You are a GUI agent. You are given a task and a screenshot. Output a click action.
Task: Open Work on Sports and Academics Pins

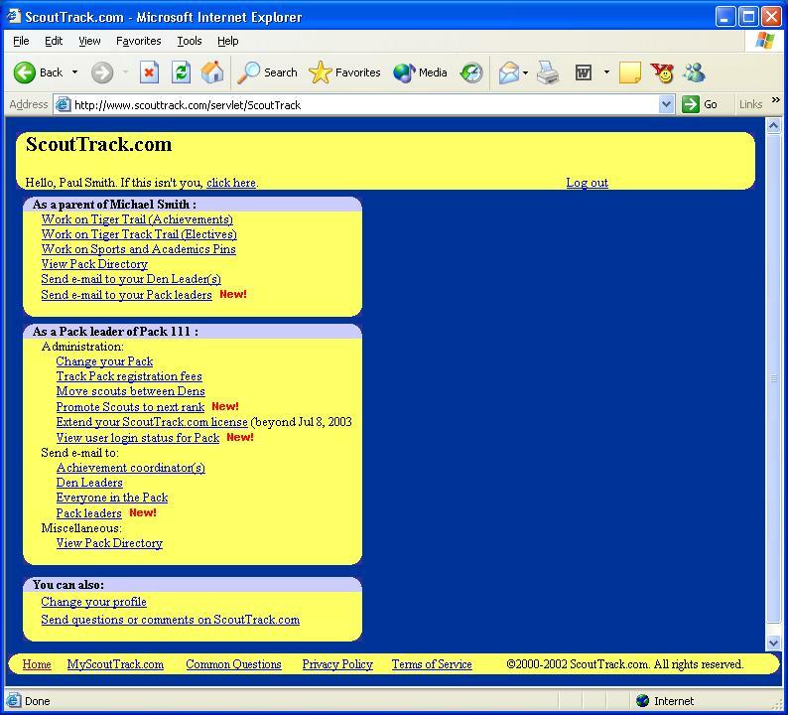click(x=138, y=249)
